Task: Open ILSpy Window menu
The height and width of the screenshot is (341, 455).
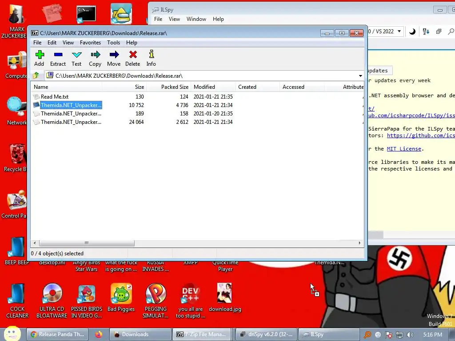Action: (196, 19)
